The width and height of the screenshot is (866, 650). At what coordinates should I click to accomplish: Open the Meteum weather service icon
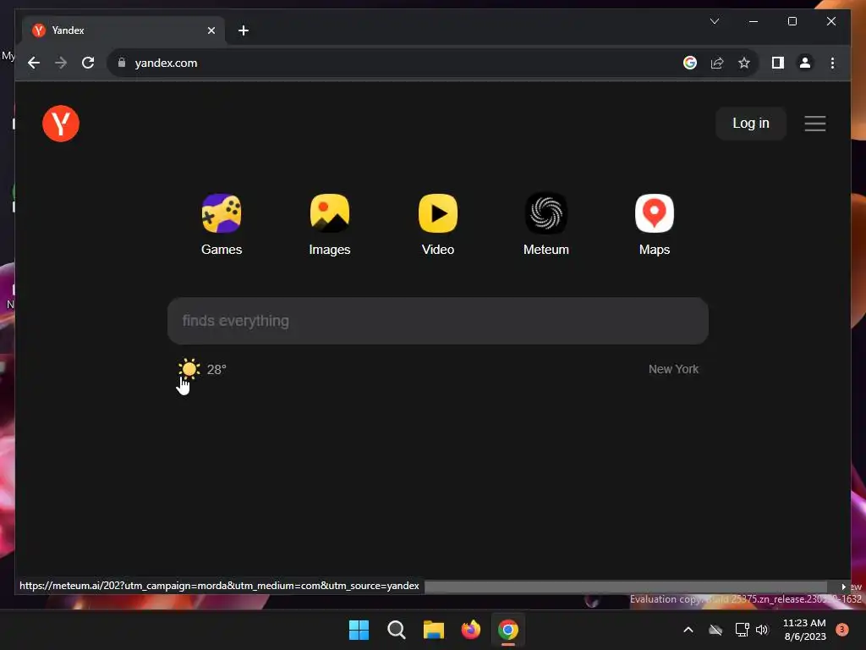point(546,213)
